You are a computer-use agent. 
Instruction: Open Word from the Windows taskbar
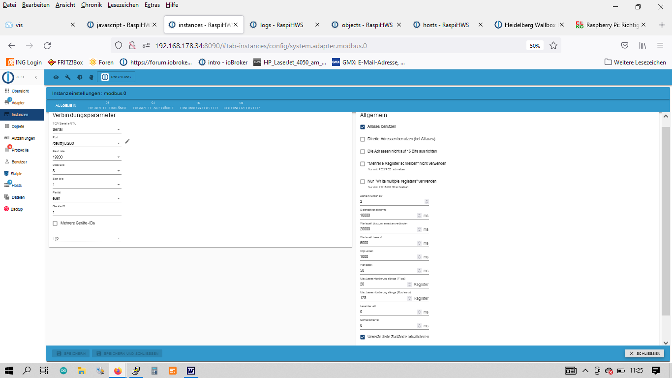[191, 371]
